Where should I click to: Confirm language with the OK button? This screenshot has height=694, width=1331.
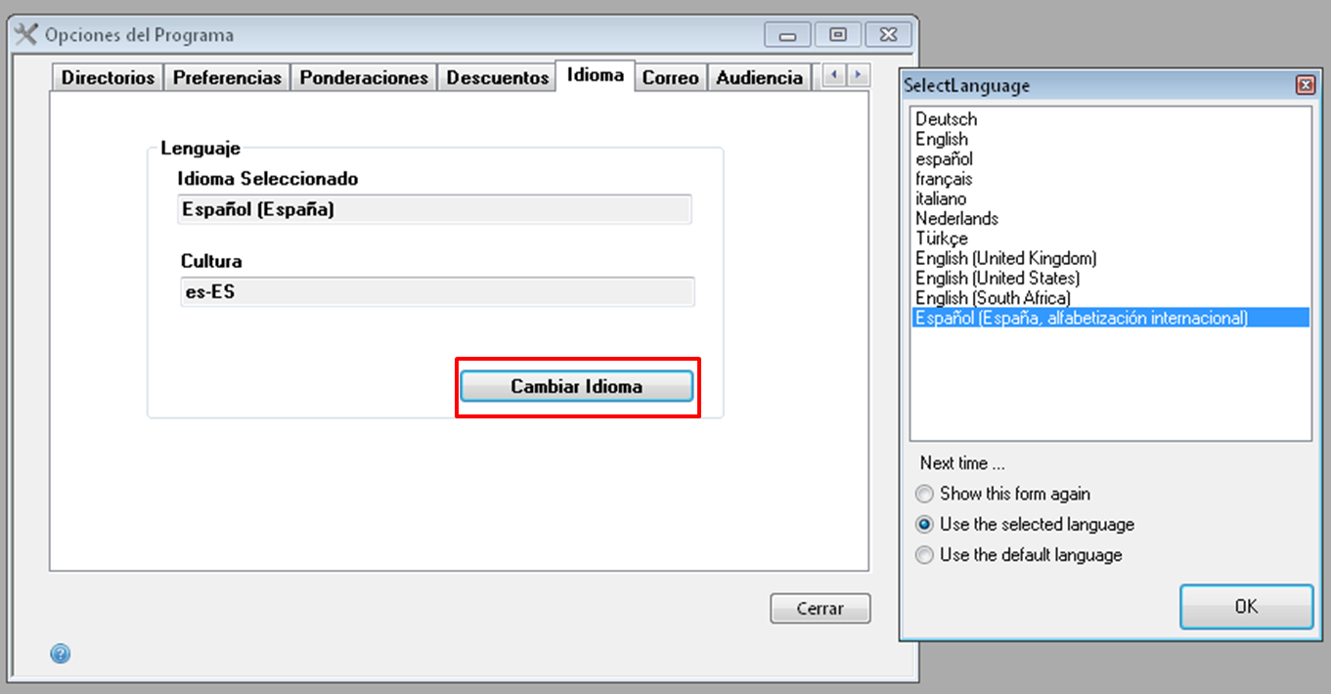1246,606
